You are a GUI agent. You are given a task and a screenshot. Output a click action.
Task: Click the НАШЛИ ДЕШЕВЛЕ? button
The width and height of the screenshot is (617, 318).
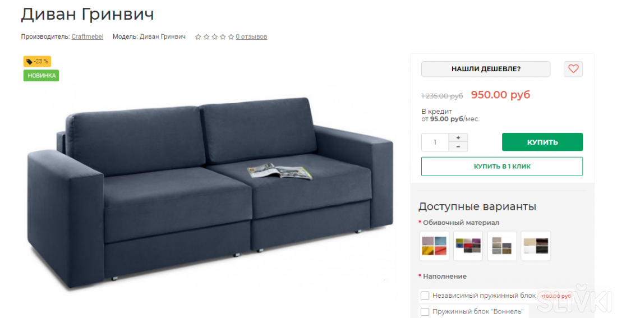(486, 69)
